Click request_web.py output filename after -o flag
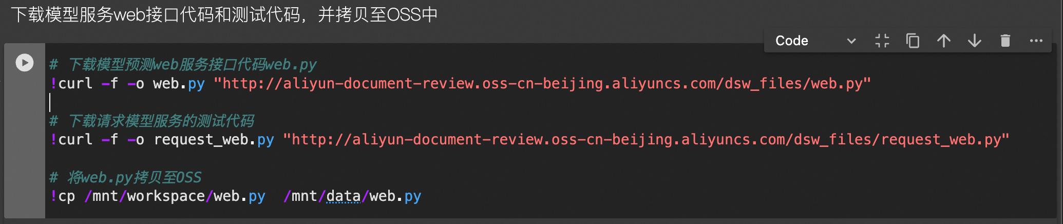This screenshot has width=1063, height=224. coord(214,140)
